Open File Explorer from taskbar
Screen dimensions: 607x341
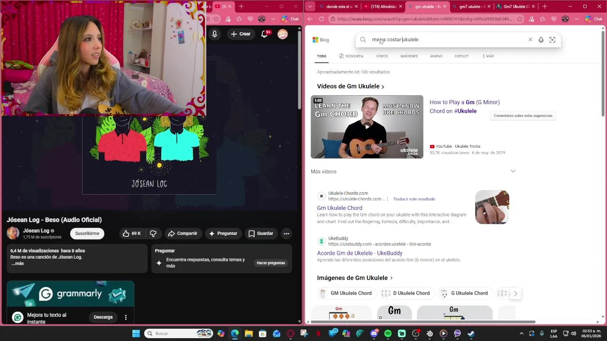coord(248,333)
